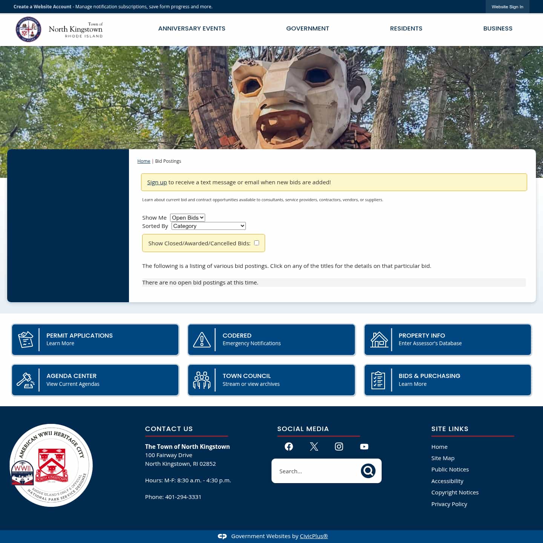The image size is (543, 543).
Task: Enable Show Closed/Awarded/Cancelled Bids
Action: pos(256,243)
